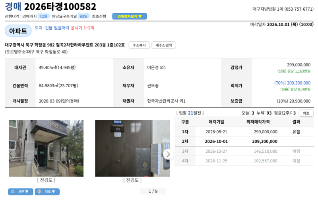Select the 2차 2026-10-01 row

[x=244, y=141]
